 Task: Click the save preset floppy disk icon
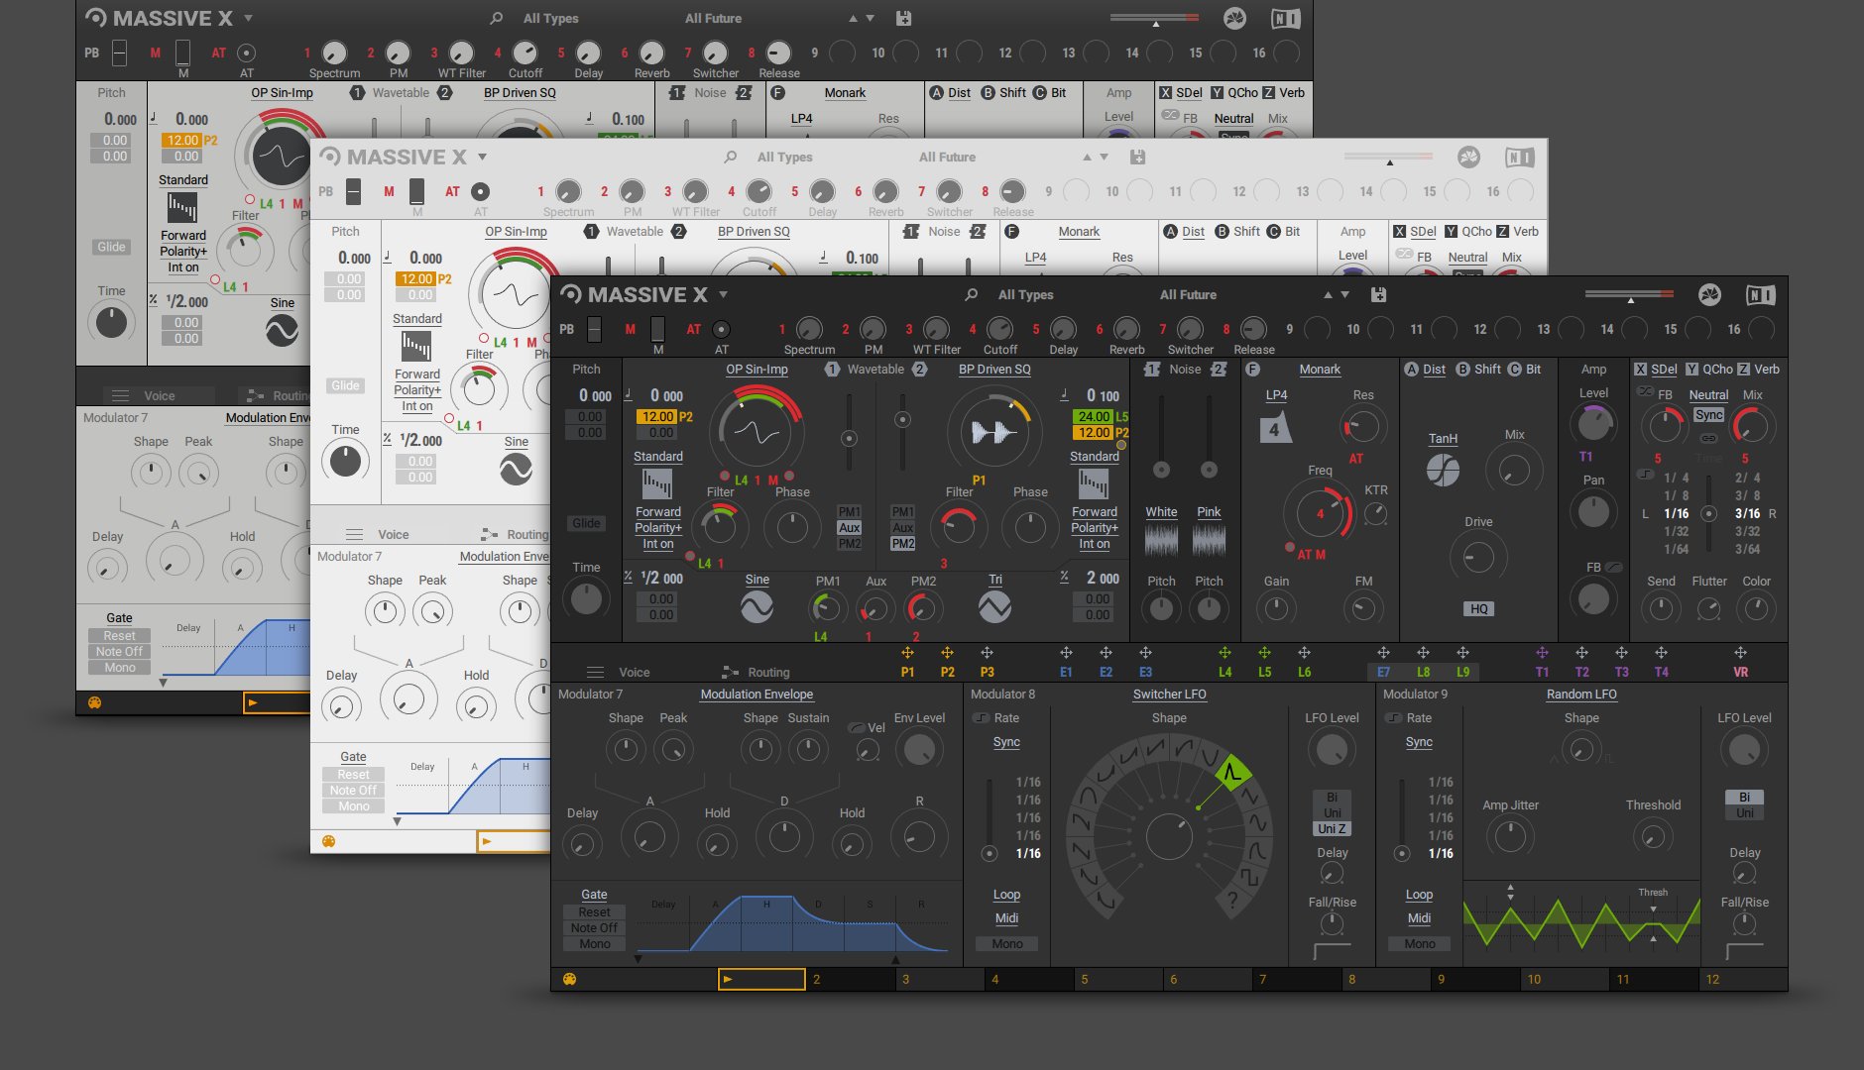pos(1378,294)
